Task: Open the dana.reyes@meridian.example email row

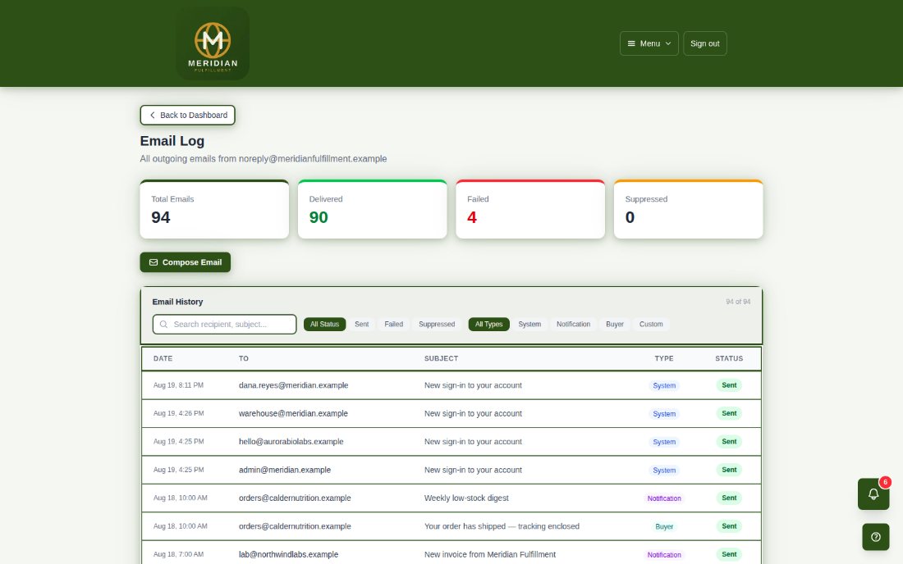Action: (x=451, y=385)
